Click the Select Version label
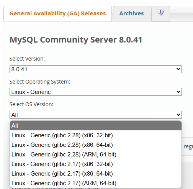The width and height of the screenshot is (193, 189). [x=27, y=59]
